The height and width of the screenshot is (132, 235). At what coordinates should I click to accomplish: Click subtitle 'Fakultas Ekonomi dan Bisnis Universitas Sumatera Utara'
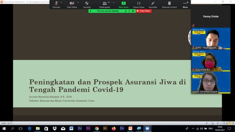click(62, 101)
